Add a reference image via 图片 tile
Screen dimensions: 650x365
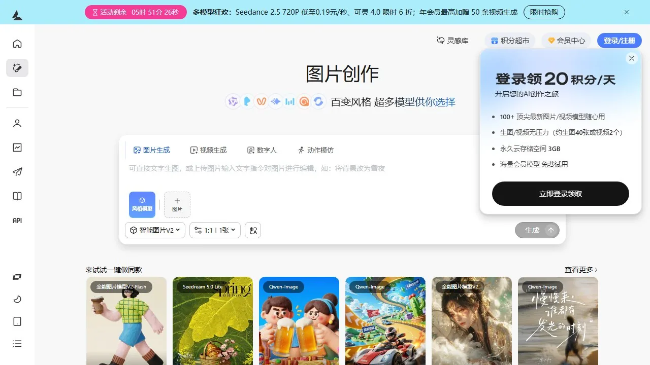coord(177,205)
